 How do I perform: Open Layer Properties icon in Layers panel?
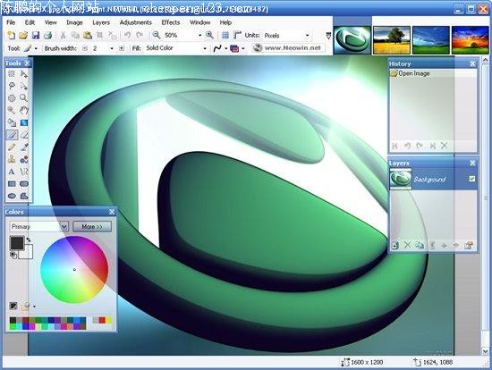pyautogui.click(x=468, y=245)
